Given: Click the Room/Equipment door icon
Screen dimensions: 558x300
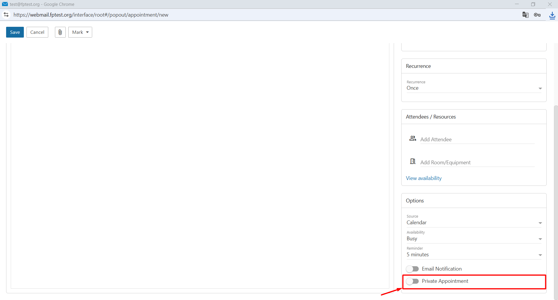Looking at the screenshot, I should 413,161.
